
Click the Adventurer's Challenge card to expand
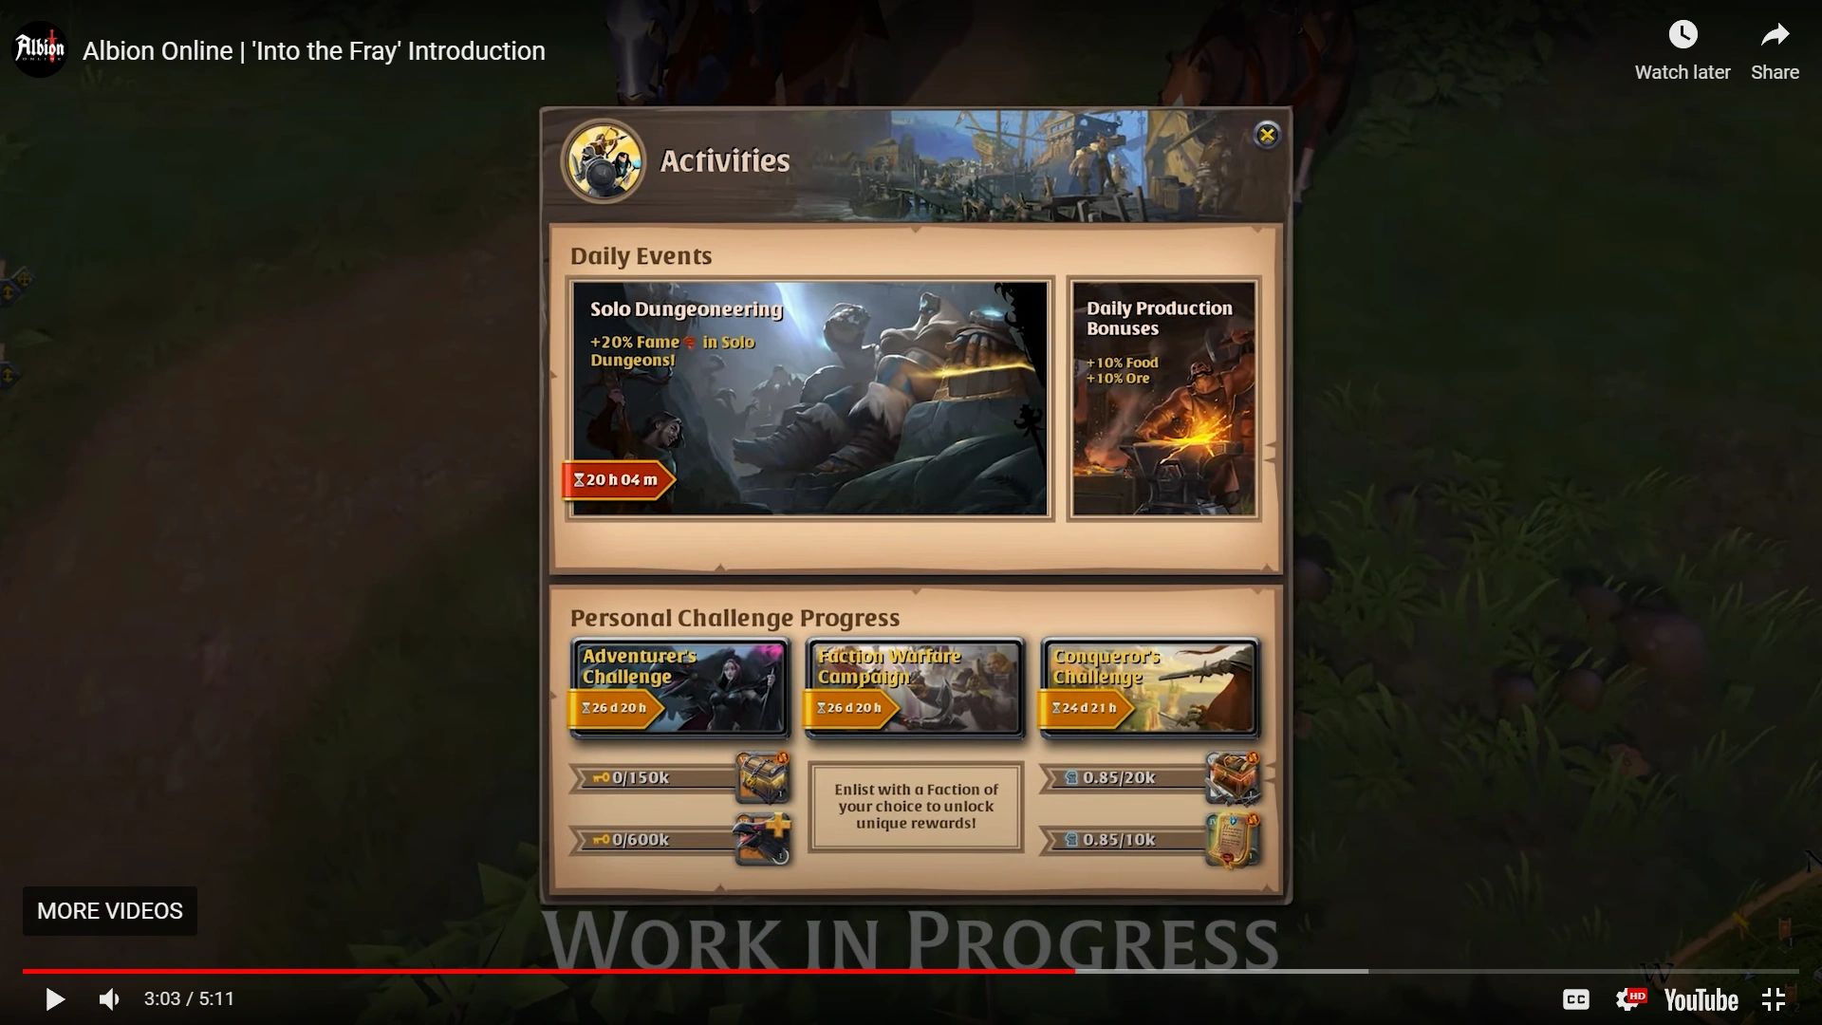click(682, 686)
